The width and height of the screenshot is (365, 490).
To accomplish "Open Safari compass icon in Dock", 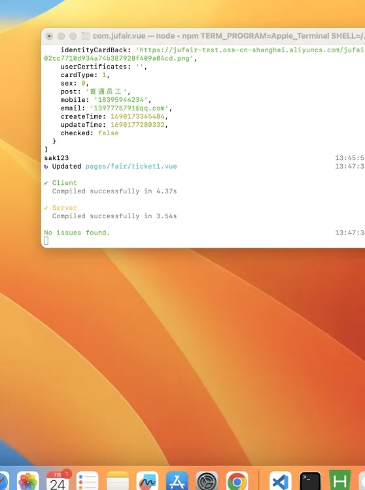I will (x=4, y=481).
